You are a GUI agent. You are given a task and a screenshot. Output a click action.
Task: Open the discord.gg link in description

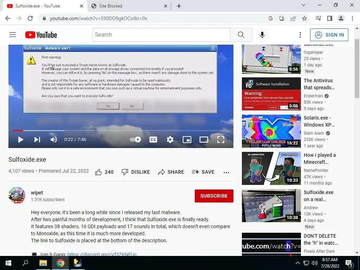pos(102,254)
